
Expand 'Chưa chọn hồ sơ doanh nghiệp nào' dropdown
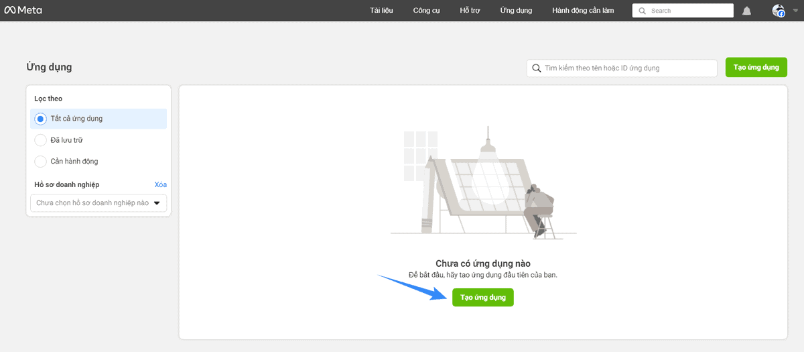click(x=98, y=202)
